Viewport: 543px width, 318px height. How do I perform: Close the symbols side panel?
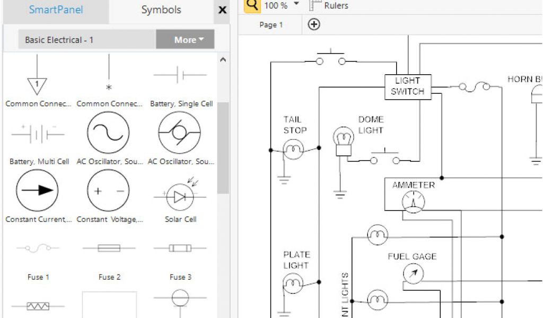pyautogui.click(x=223, y=10)
